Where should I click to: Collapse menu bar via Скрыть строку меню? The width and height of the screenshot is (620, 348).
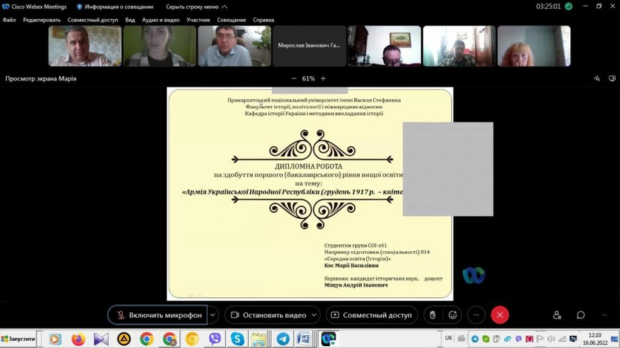197,7
